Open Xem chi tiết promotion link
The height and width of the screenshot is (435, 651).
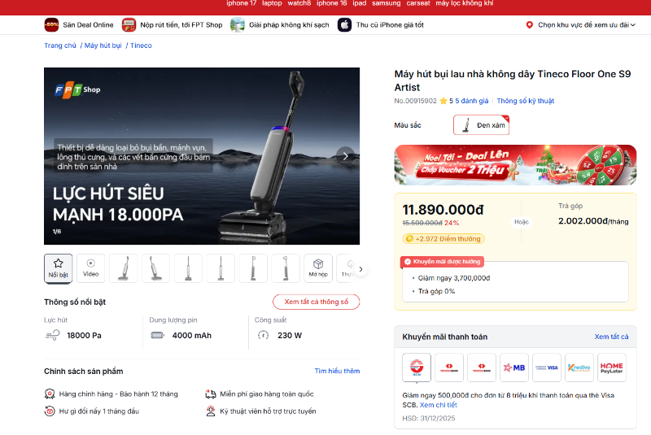(438, 405)
